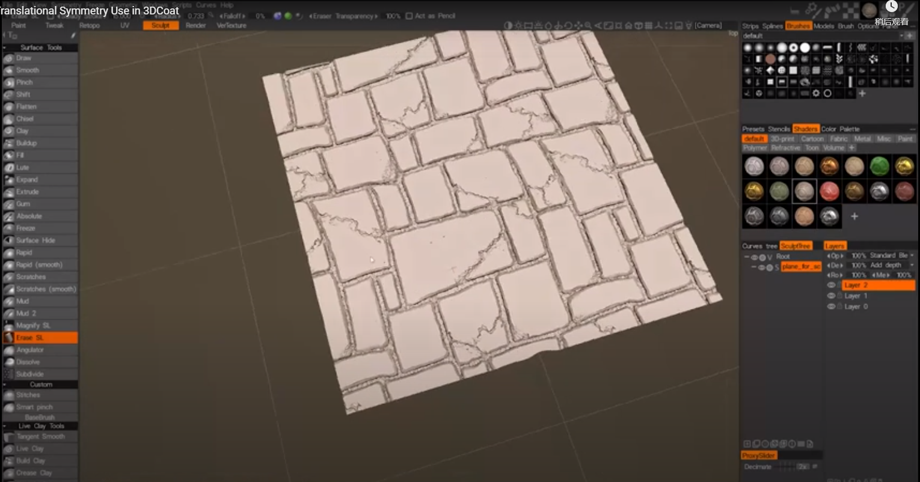
Task: Select the Cartoon shader folder
Action: pyautogui.click(x=812, y=139)
